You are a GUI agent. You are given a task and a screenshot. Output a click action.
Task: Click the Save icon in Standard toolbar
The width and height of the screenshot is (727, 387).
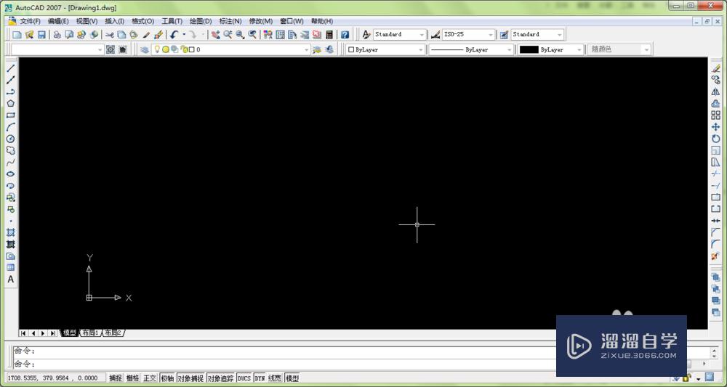tap(41, 35)
